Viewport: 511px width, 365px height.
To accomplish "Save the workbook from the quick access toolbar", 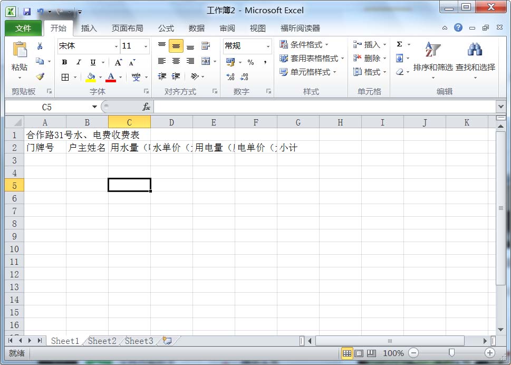I will tap(27, 11).
